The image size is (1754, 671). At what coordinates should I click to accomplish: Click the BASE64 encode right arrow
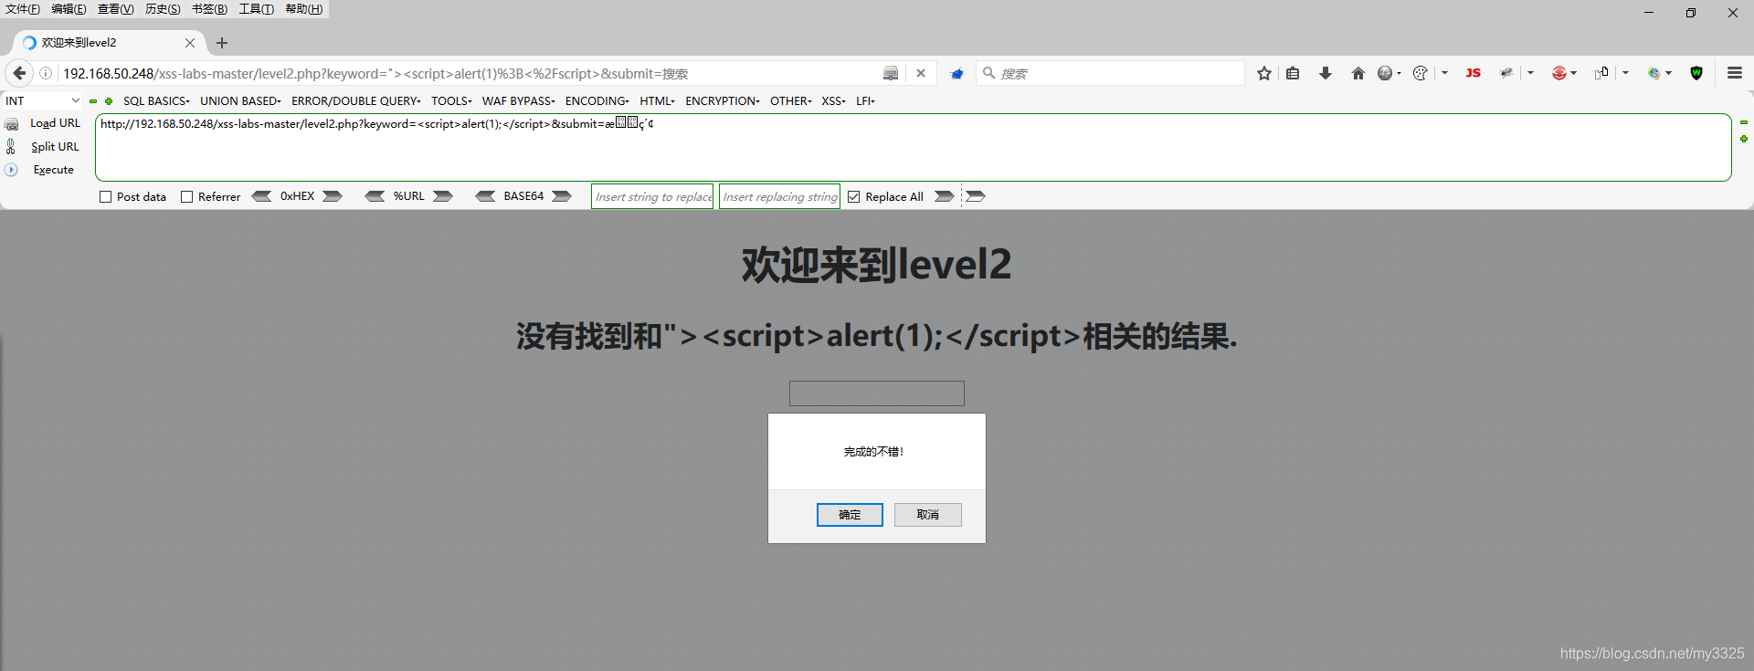[x=562, y=196]
